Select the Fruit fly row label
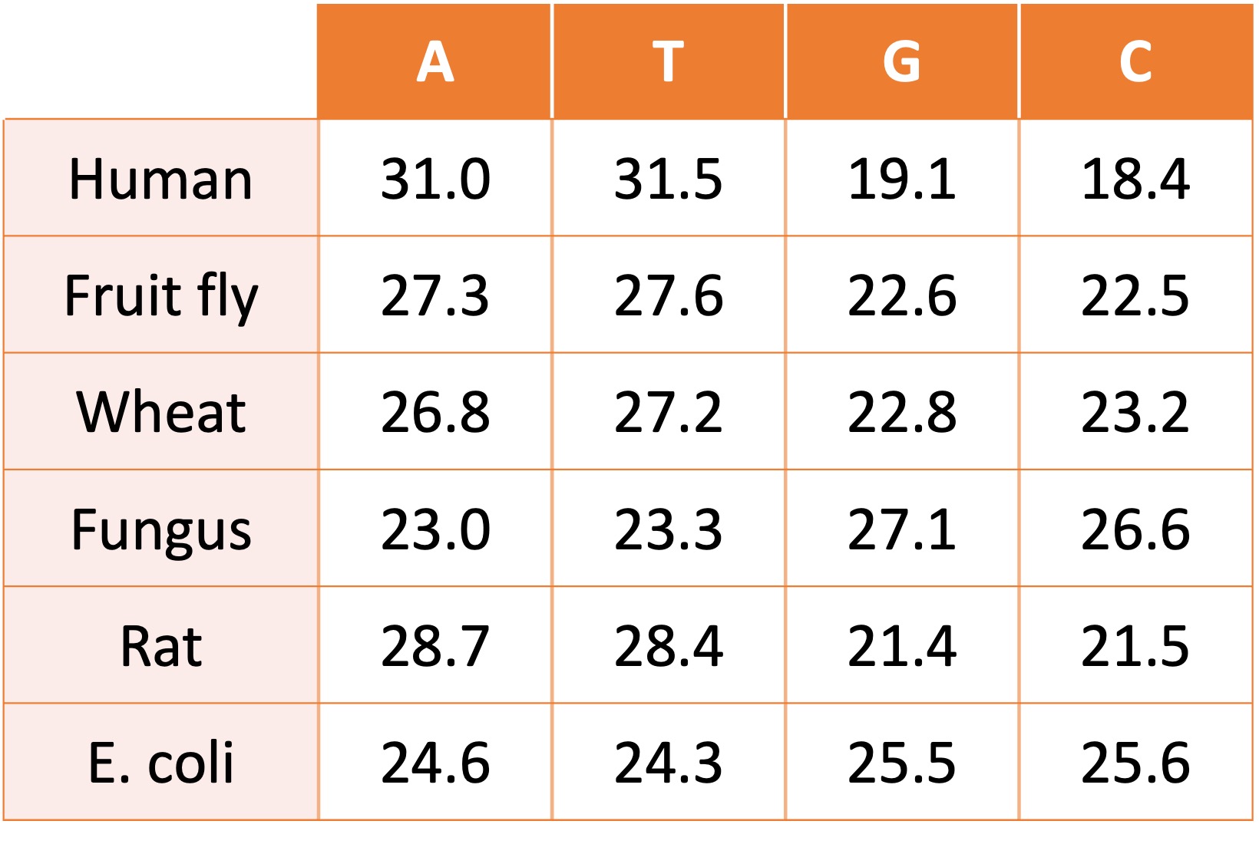Image resolution: width=1259 pixels, height=844 pixels. [x=161, y=295]
